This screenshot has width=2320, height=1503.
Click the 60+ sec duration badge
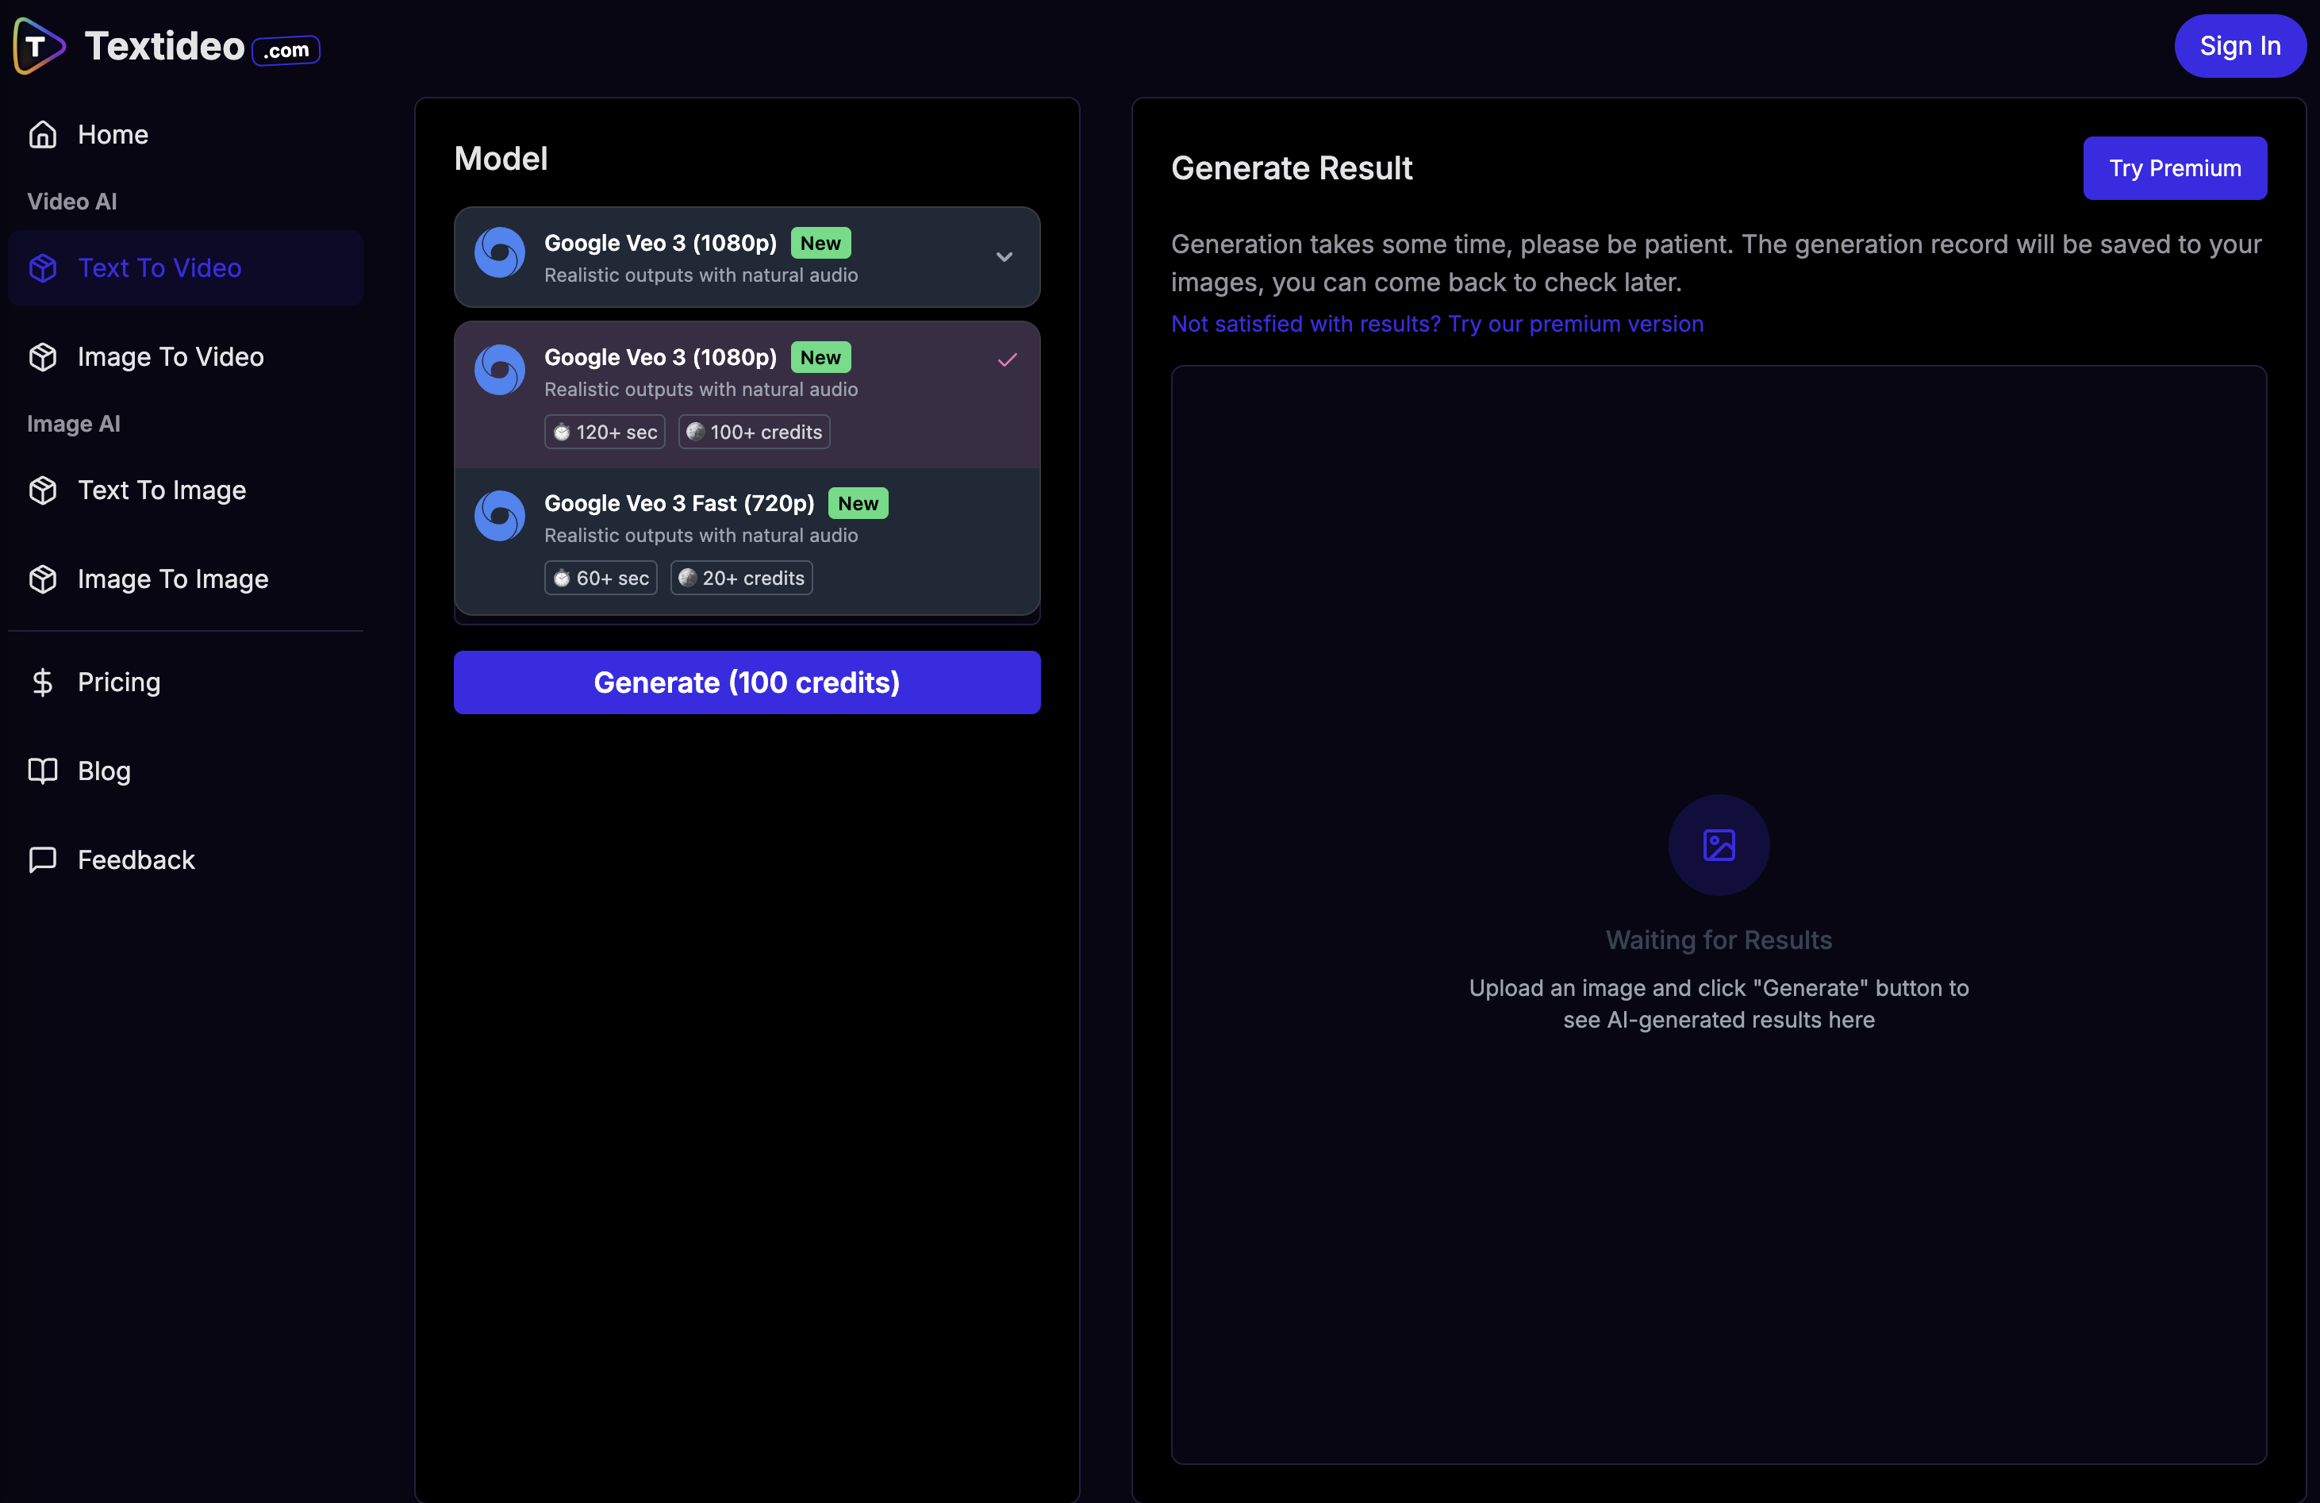click(601, 578)
